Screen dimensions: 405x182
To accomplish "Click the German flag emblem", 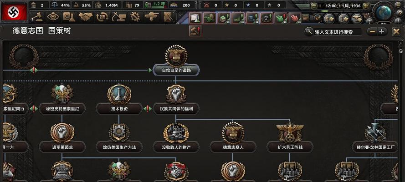I will click(x=14, y=12).
